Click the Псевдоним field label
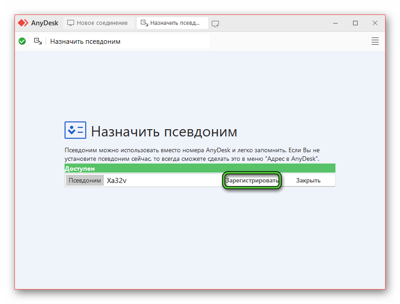 [85, 181]
